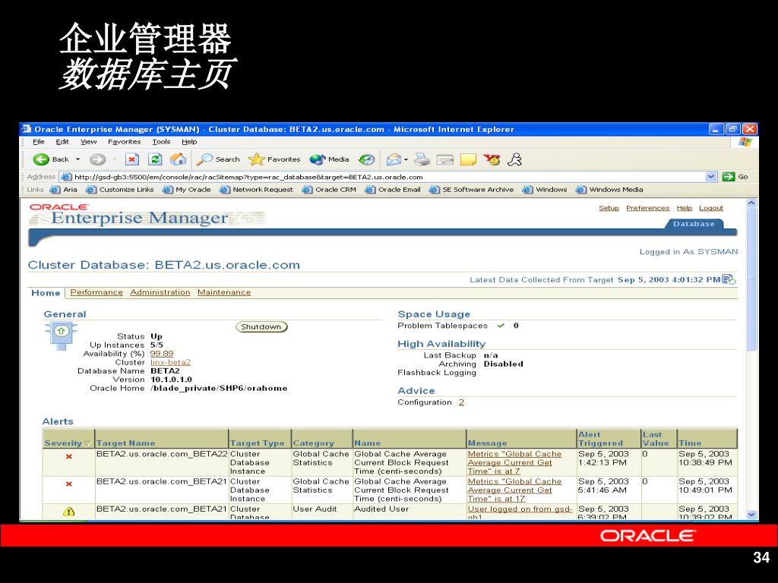Image resolution: width=778 pixels, height=583 pixels.
Task: Click the scrollbar up arrow
Action: click(751, 203)
